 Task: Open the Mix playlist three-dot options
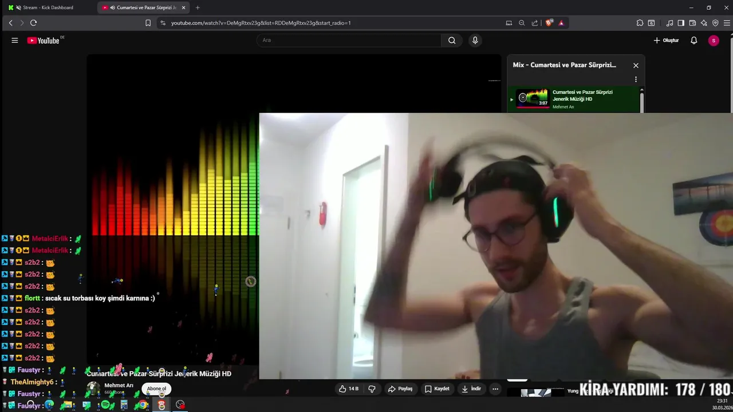point(636,80)
